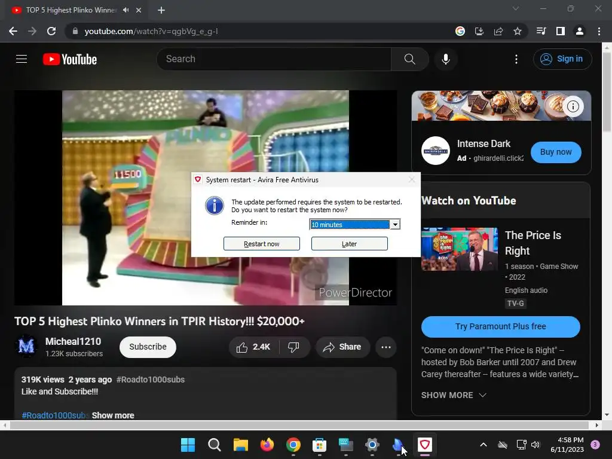Open the Google account icon in toolbar

[460, 31]
